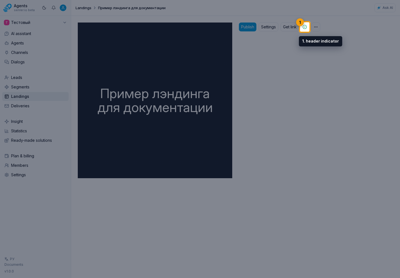
Task: Click the Landings layout icon
Action: click(x=7, y=96)
